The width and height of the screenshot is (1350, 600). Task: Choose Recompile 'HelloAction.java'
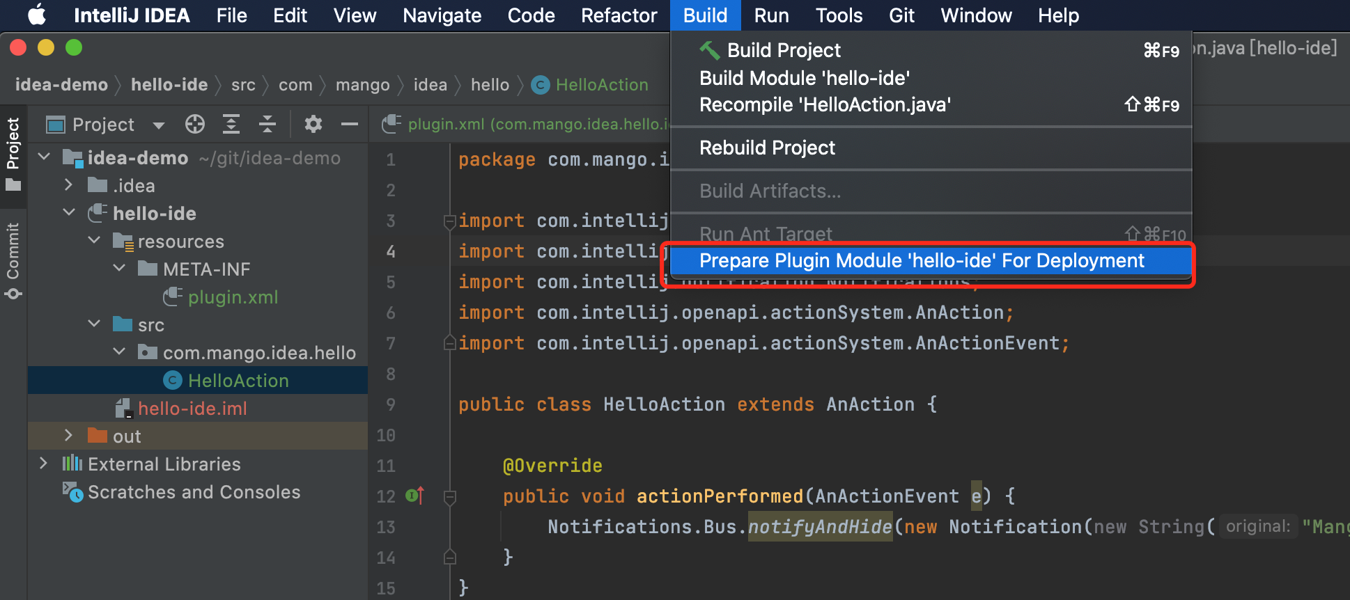pos(931,105)
